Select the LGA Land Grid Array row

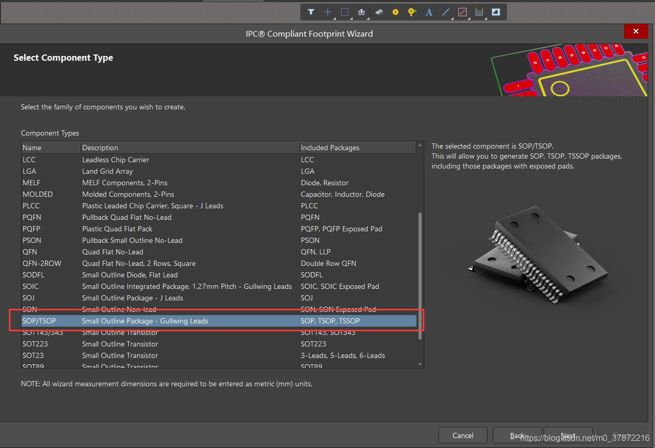click(x=219, y=171)
